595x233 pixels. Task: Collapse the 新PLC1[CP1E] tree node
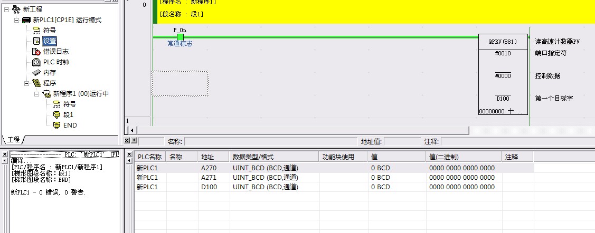point(17,20)
